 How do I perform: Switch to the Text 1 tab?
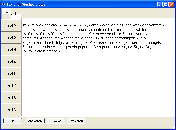[11, 14]
